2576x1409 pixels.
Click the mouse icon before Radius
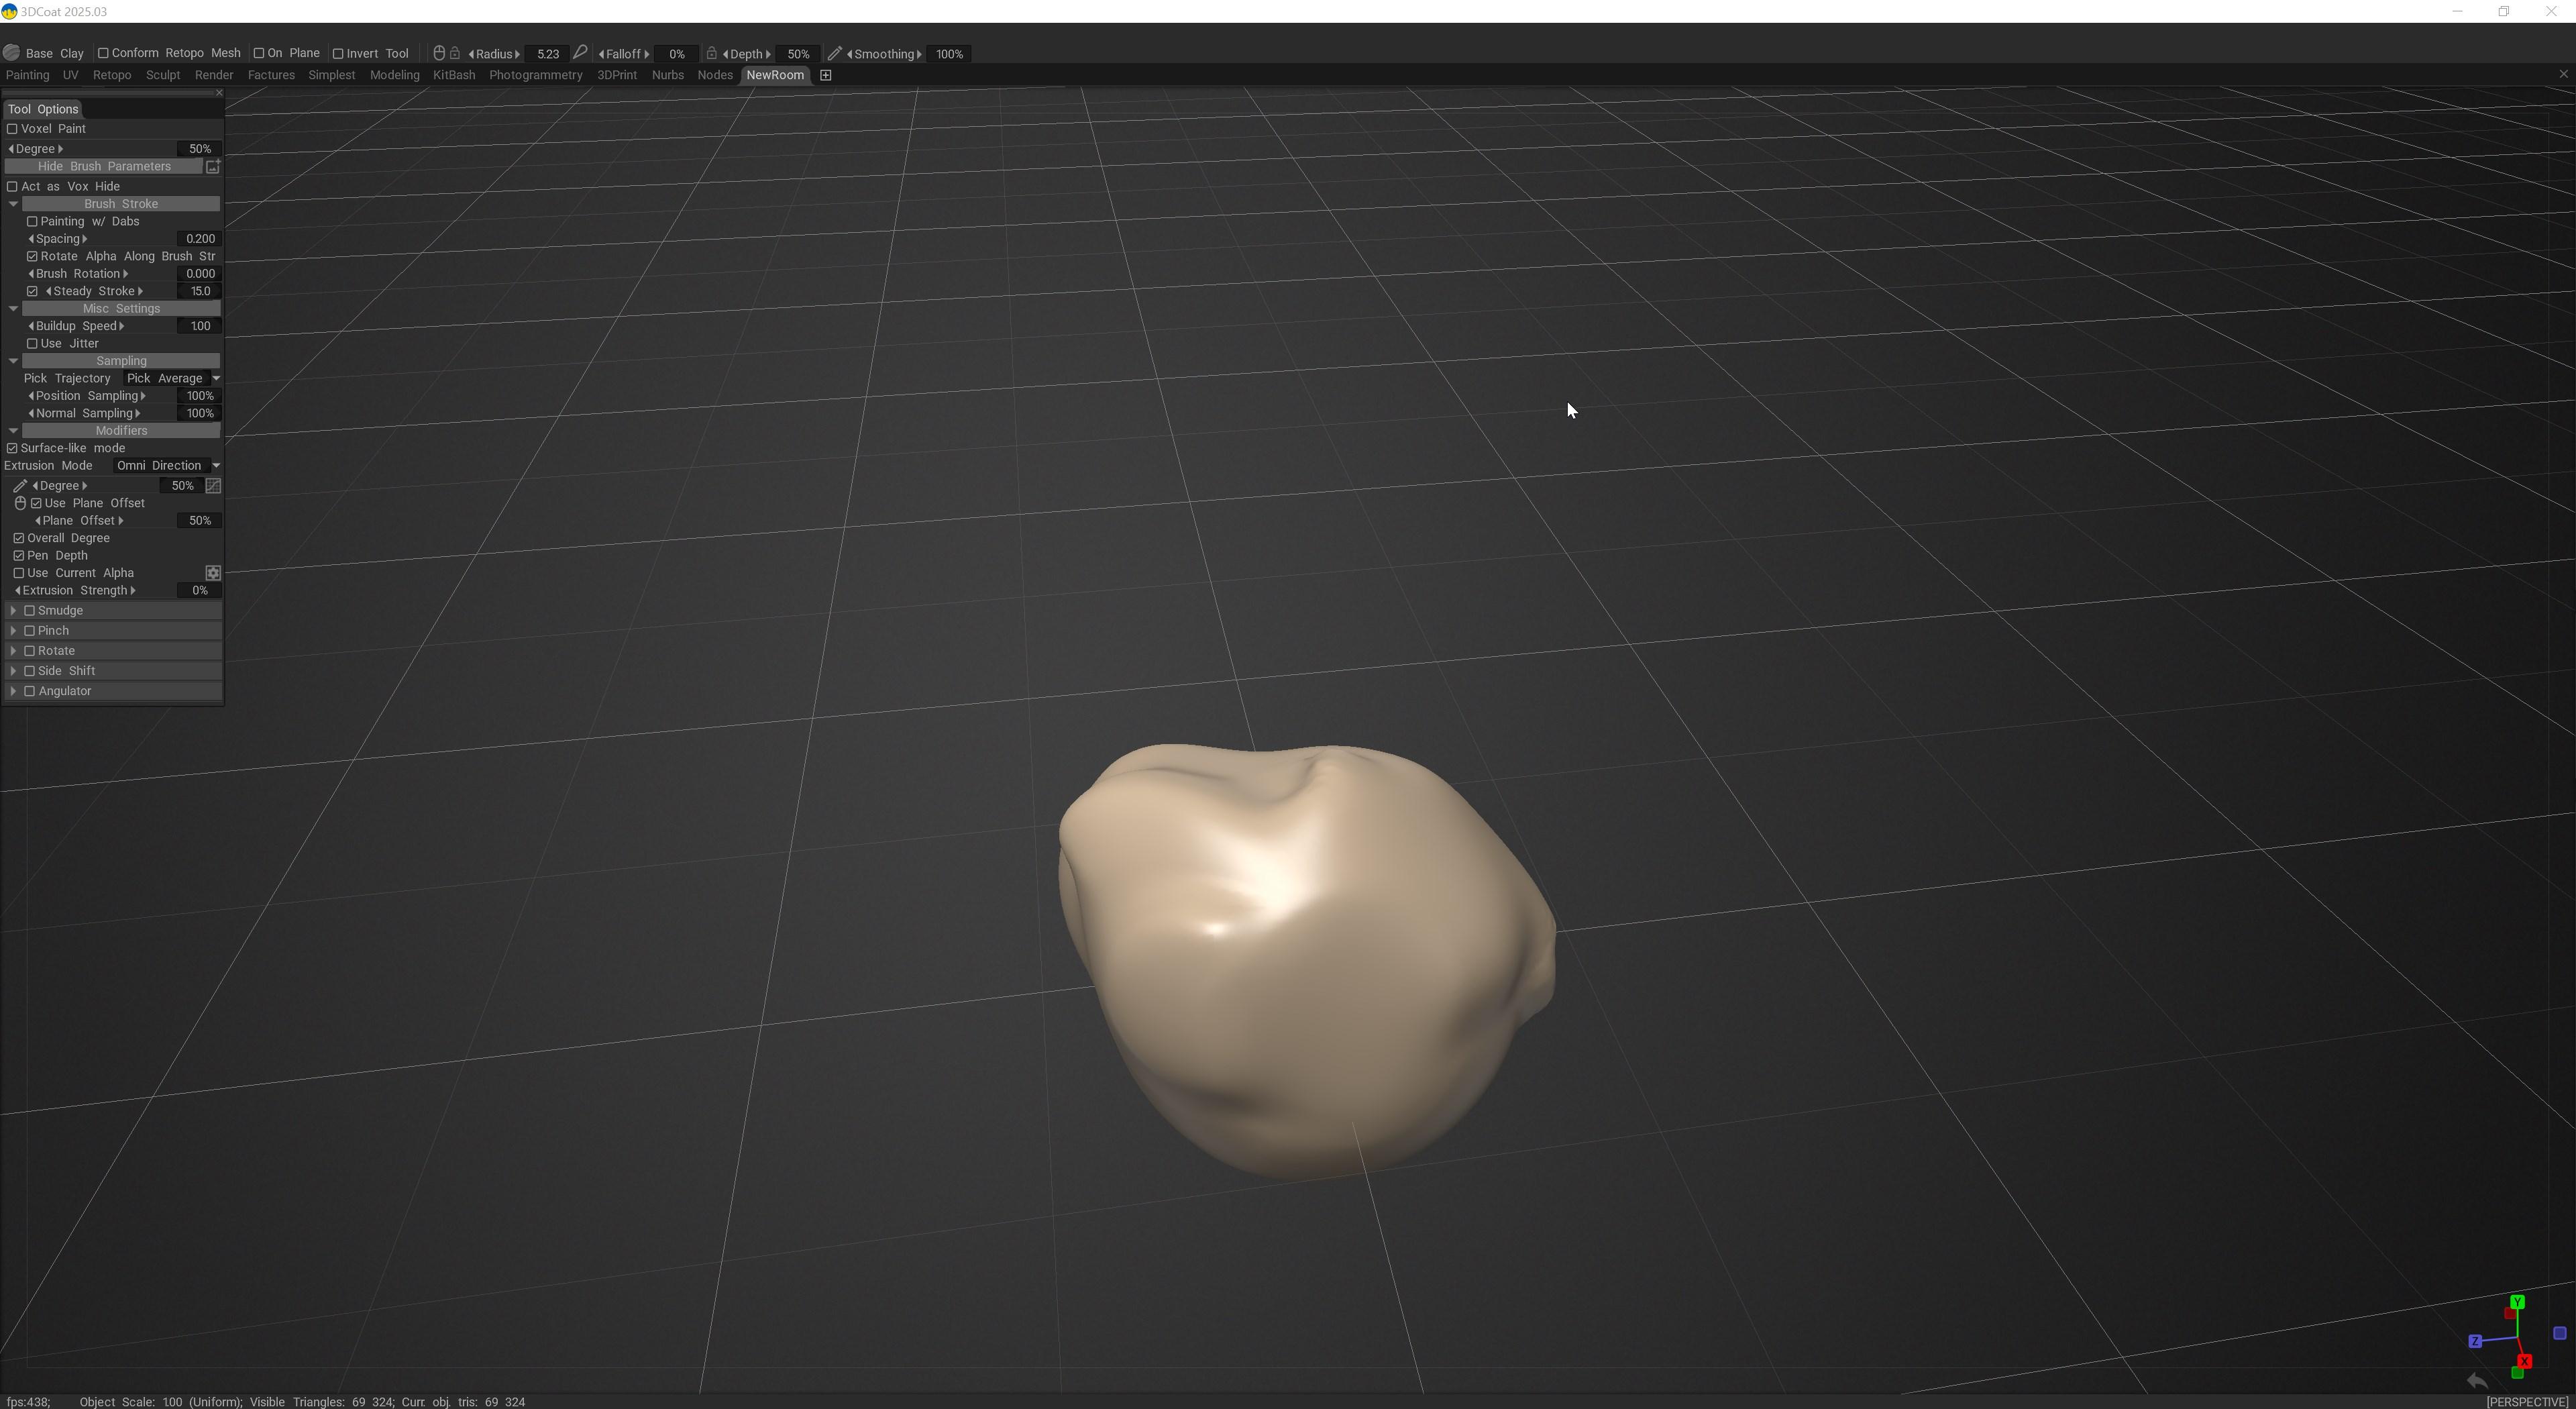(x=439, y=53)
